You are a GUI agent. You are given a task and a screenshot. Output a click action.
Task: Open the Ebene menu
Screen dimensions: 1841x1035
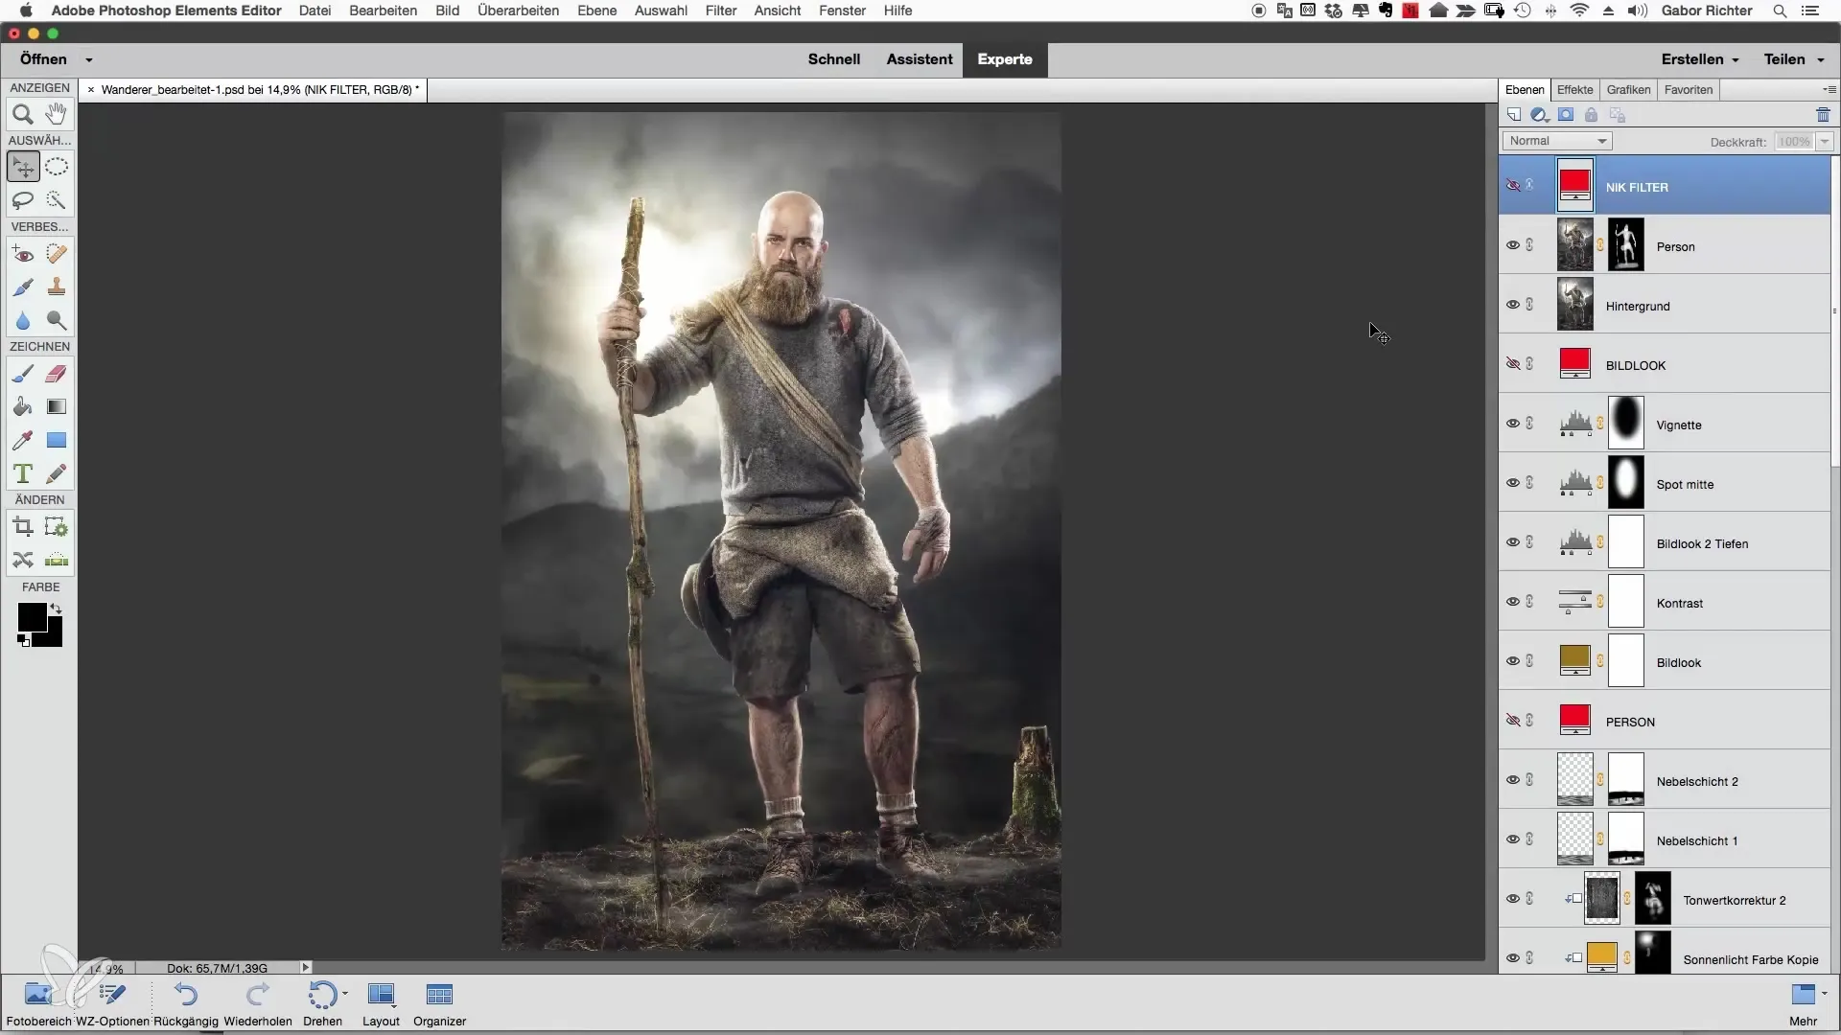[x=596, y=11]
